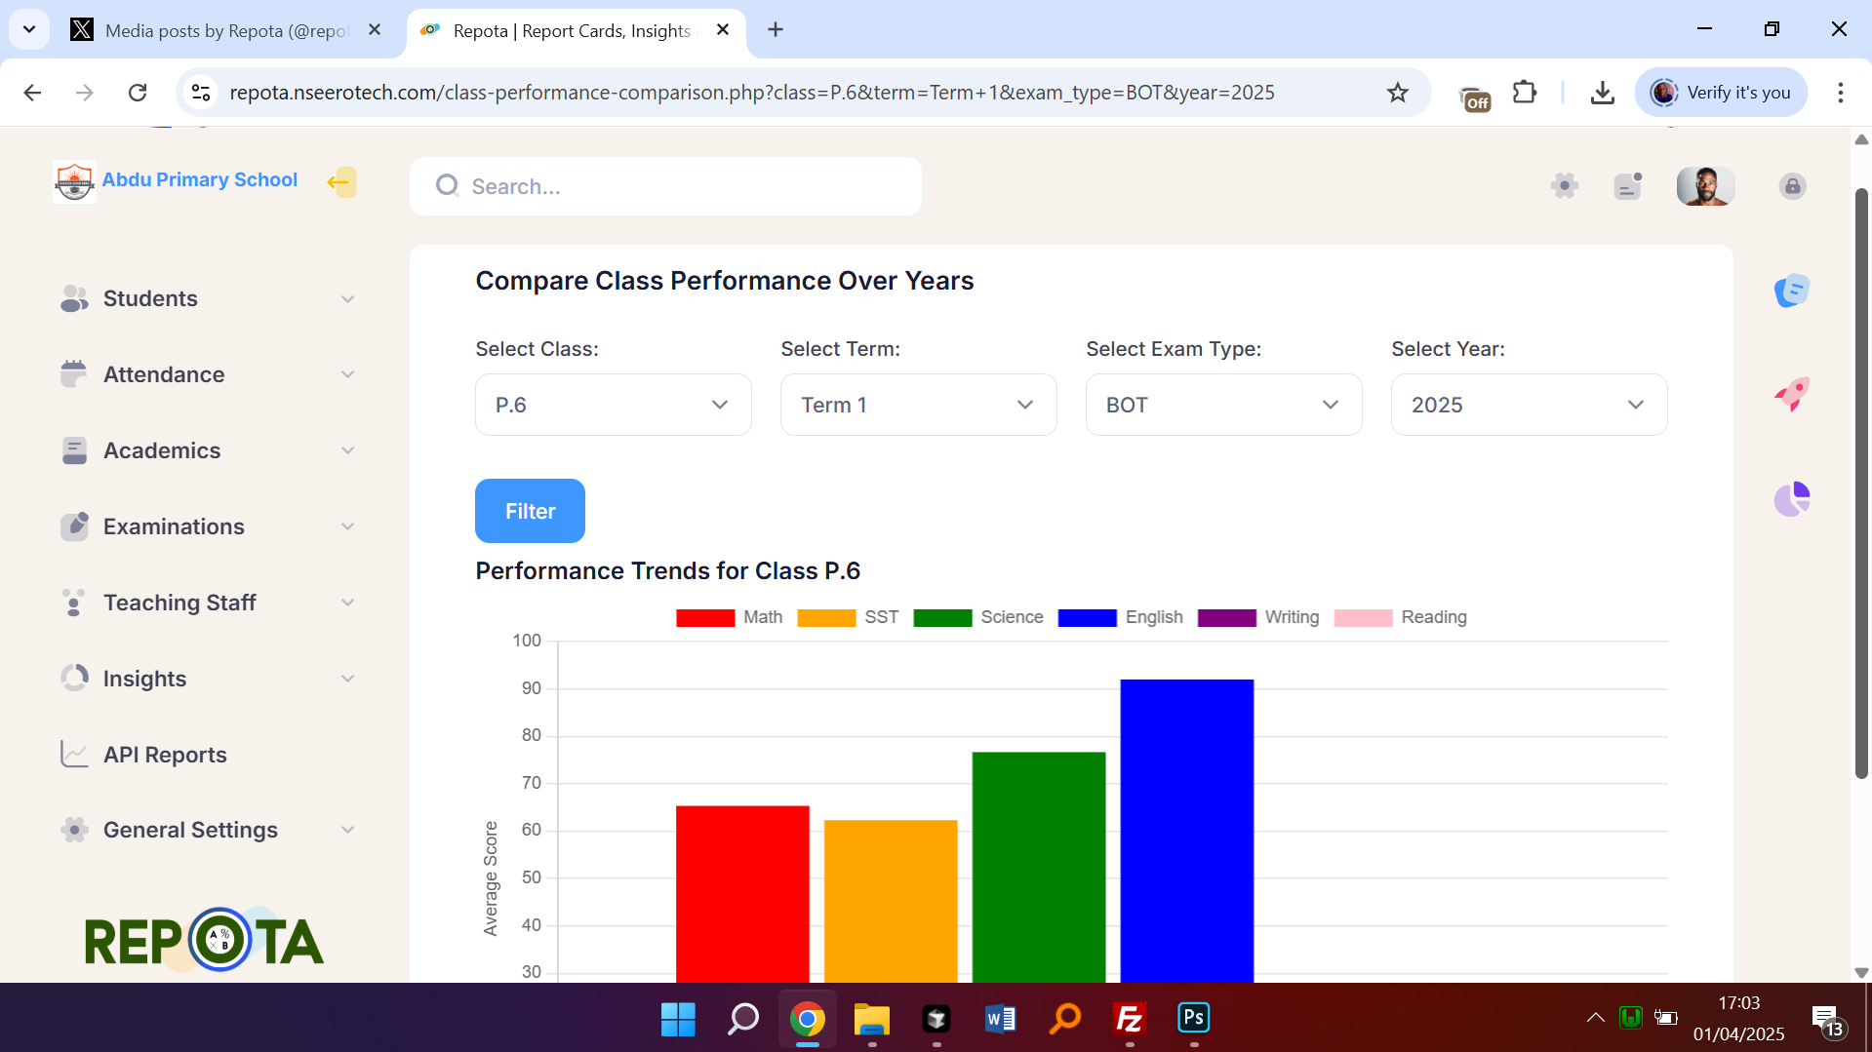The width and height of the screenshot is (1872, 1052).
Task: Click the Search input field
Action: tap(665, 186)
